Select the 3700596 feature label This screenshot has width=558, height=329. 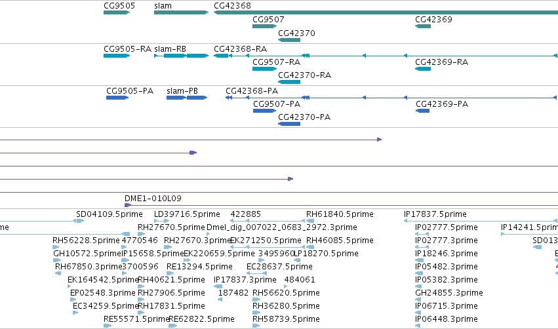click(x=140, y=267)
